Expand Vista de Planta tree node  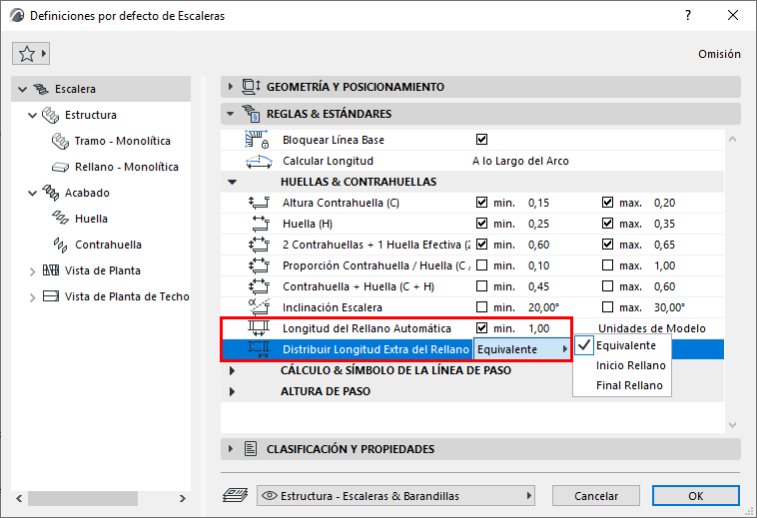[32, 271]
